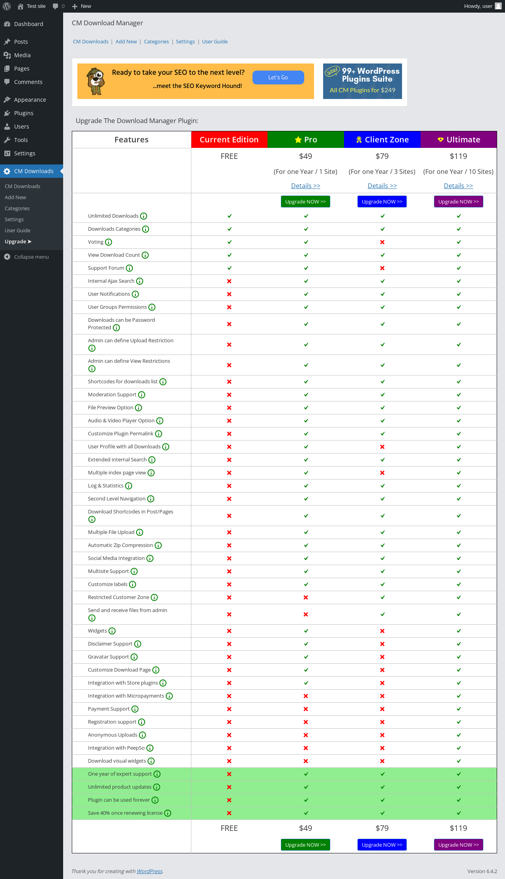Click the User Notifications info icon
The image size is (505, 879).
[135, 294]
